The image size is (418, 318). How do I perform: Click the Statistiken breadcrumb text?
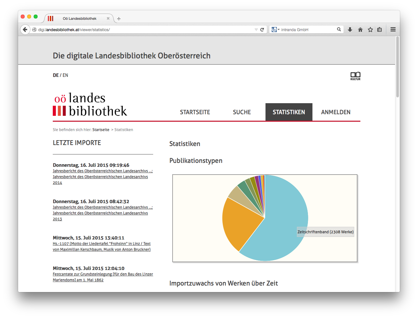pos(124,130)
